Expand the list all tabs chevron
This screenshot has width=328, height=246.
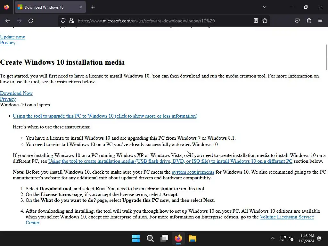pyautogui.click(x=264, y=7)
